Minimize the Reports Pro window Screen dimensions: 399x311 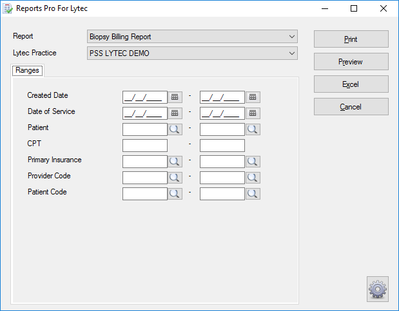325,8
